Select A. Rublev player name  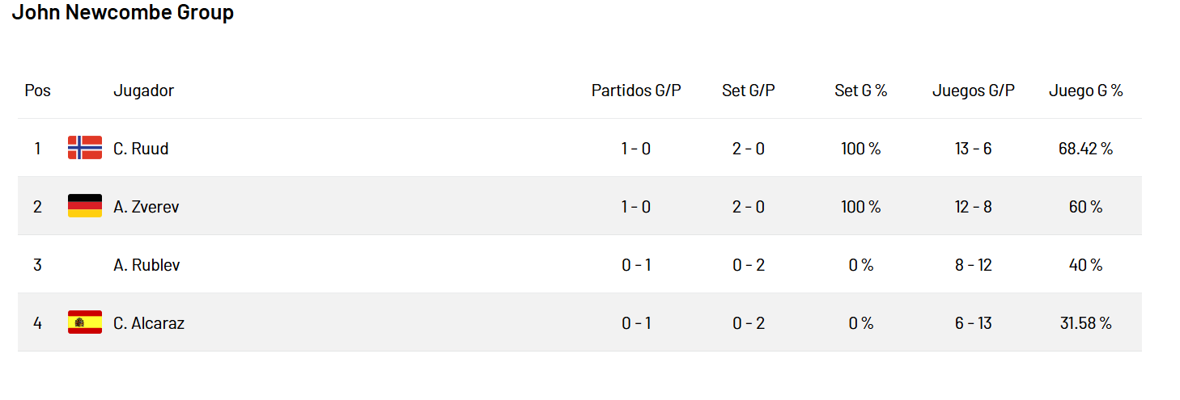(x=146, y=265)
